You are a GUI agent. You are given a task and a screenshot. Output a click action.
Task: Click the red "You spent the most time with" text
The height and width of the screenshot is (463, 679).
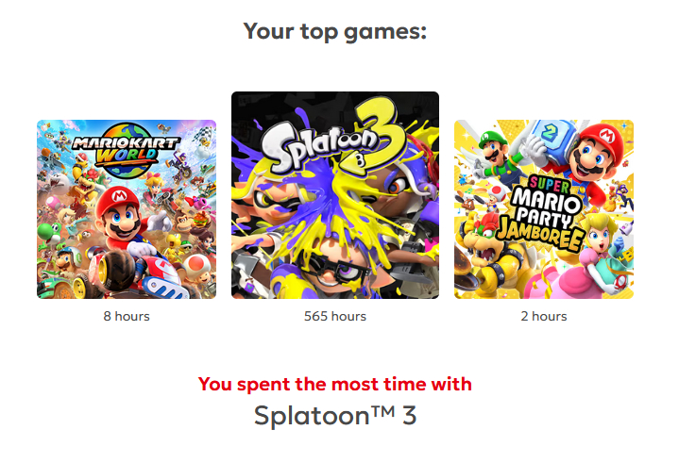335,384
